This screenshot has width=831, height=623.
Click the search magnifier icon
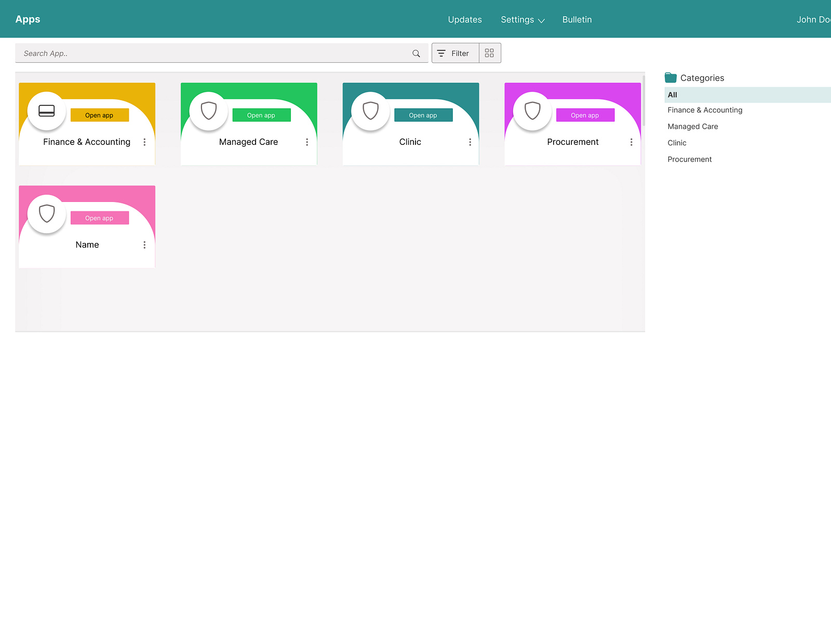pos(415,53)
